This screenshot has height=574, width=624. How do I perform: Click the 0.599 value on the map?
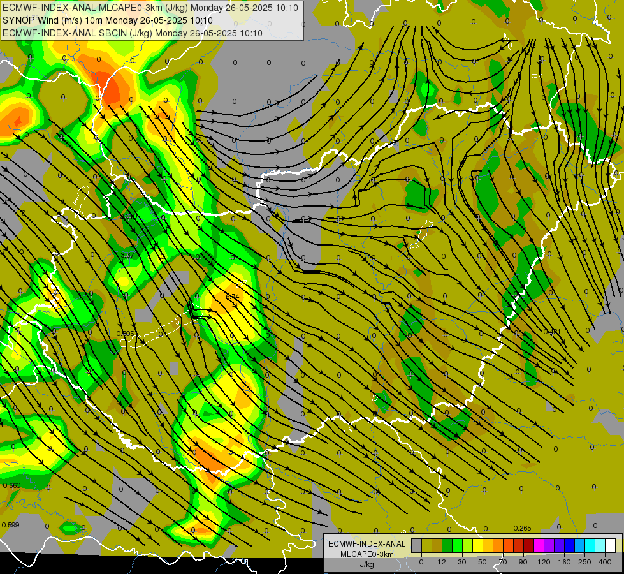[x=10, y=525]
